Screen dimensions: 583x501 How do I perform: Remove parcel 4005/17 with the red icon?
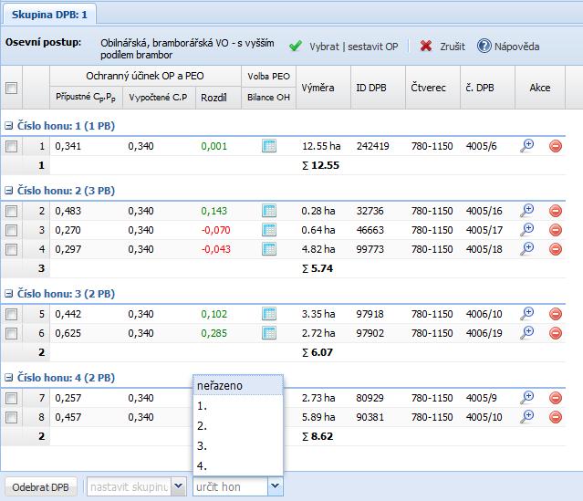(556, 230)
